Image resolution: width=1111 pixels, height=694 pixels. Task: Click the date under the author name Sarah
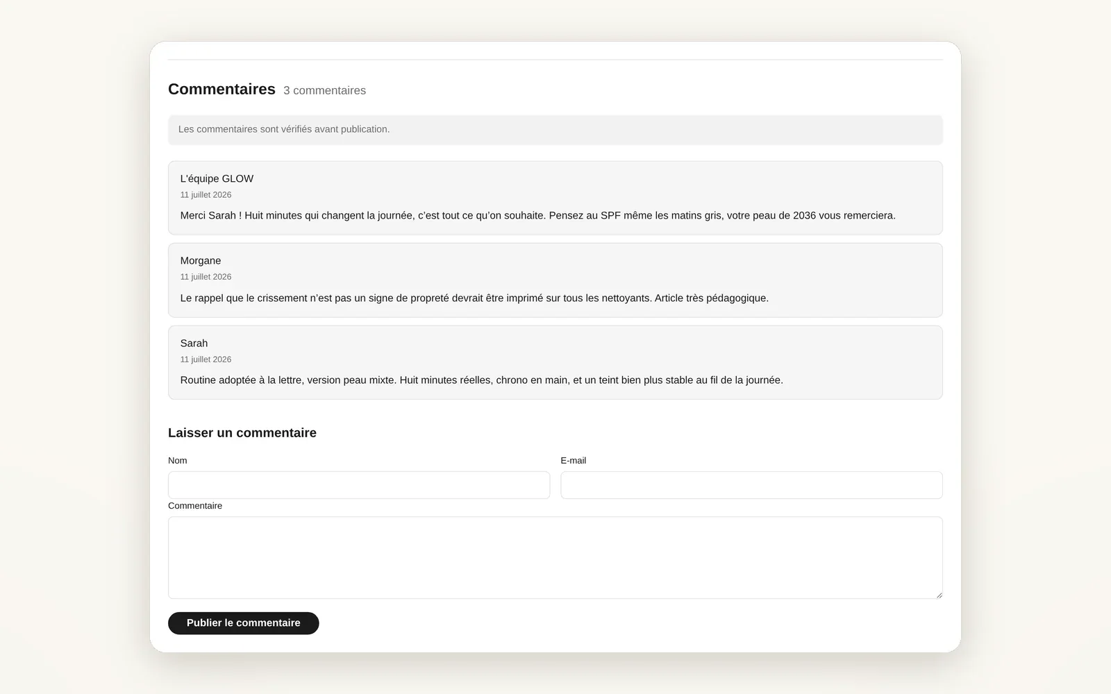point(206,359)
